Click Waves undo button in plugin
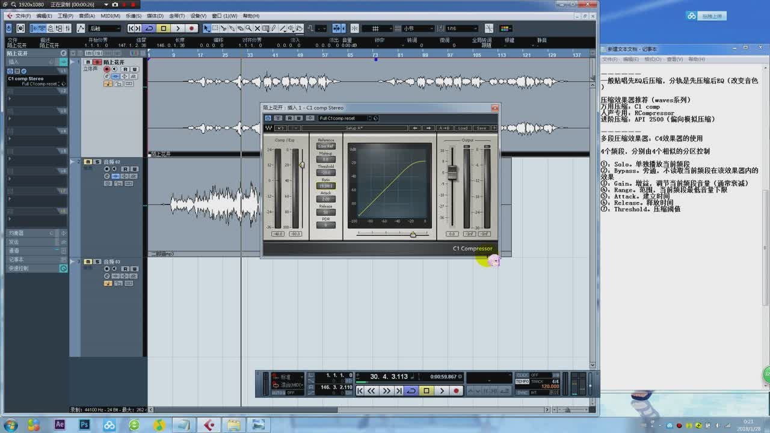Image resolution: width=770 pixels, height=433 pixels. click(281, 128)
